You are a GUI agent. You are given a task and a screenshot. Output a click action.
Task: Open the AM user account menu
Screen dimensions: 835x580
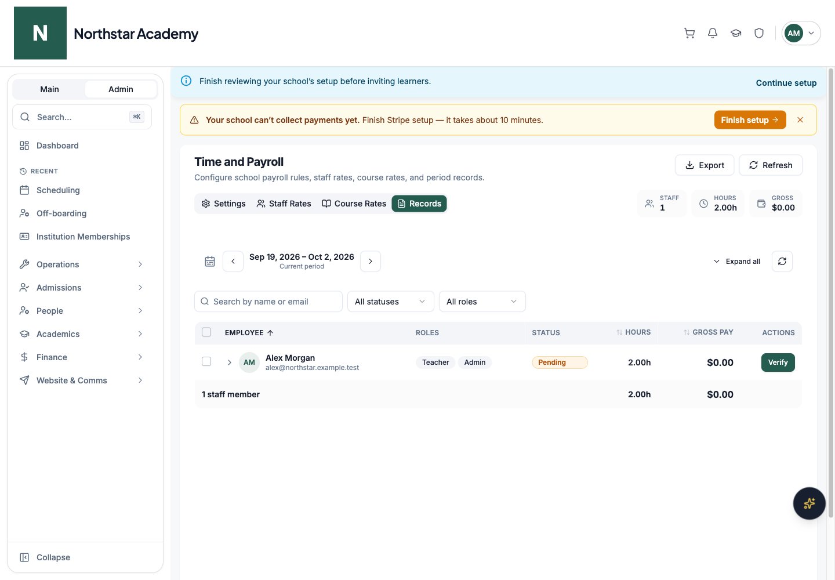click(801, 33)
